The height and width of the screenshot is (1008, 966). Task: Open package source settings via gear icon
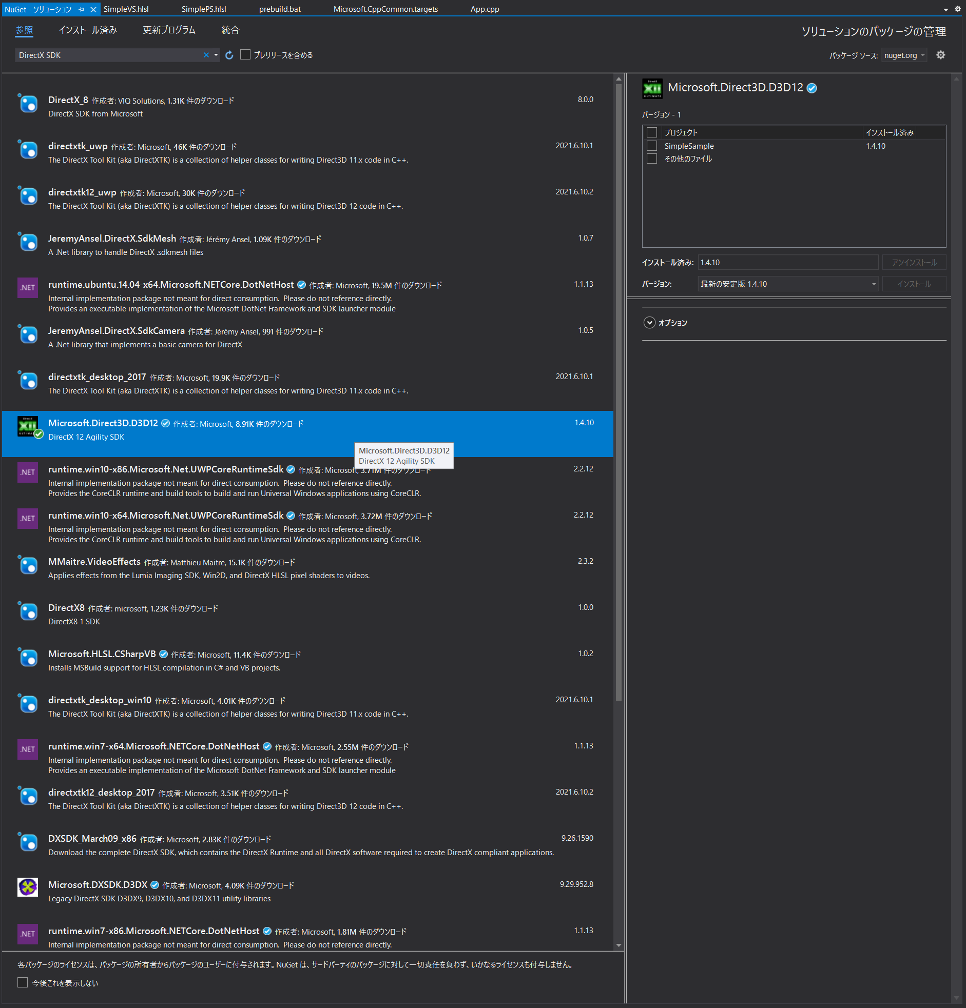941,55
